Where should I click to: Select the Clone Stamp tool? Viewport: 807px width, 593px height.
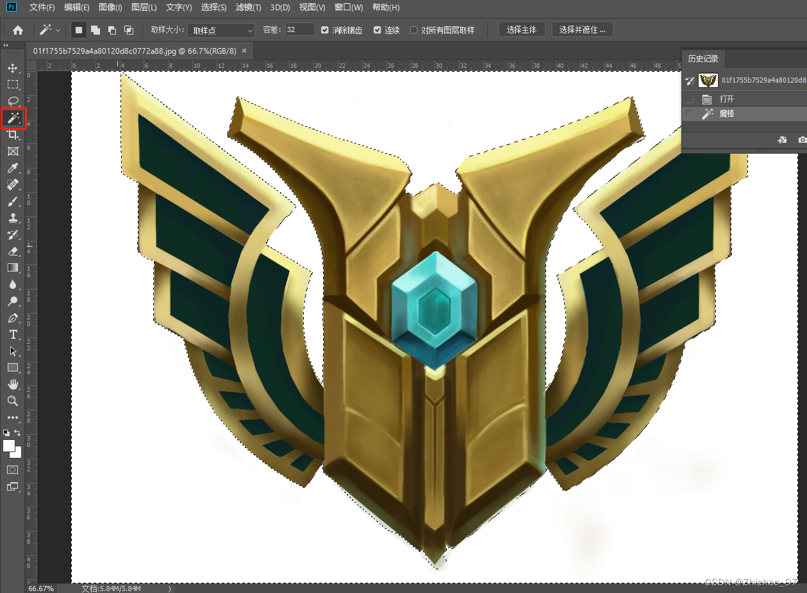[x=13, y=218]
